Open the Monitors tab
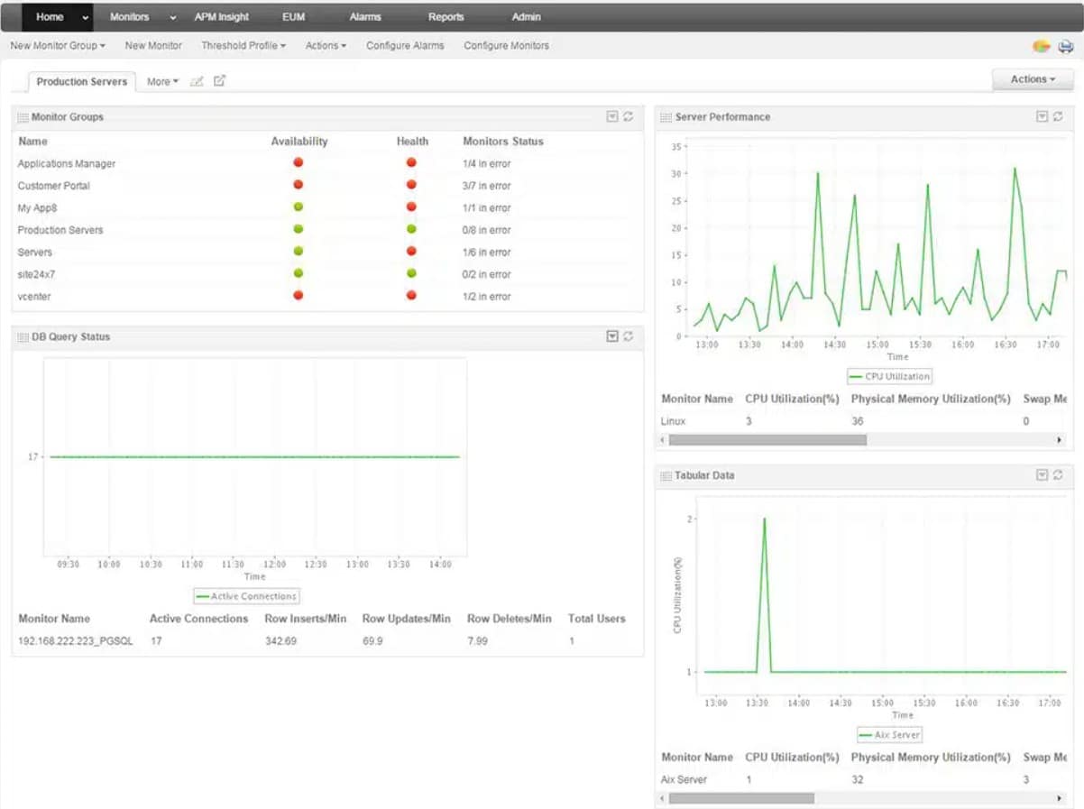This screenshot has height=809, width=1084. [x=130, y=17]
